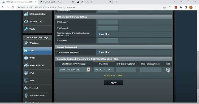This screenshot has width=199, height=104.
Task: Click the red extension icon in toolbar
Action: (x=176, y=7)
